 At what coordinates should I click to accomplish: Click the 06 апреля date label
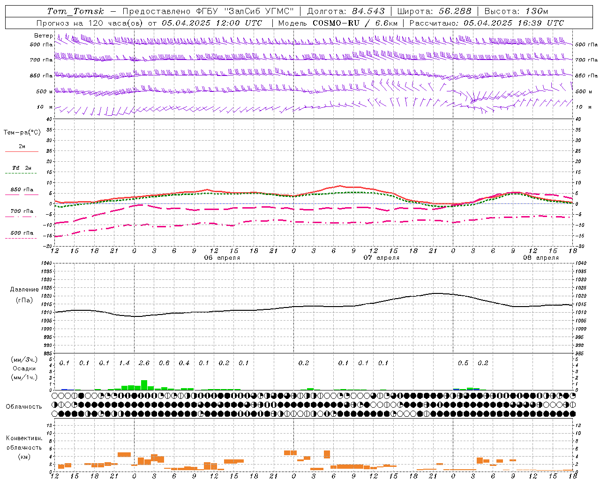(222, 258)
